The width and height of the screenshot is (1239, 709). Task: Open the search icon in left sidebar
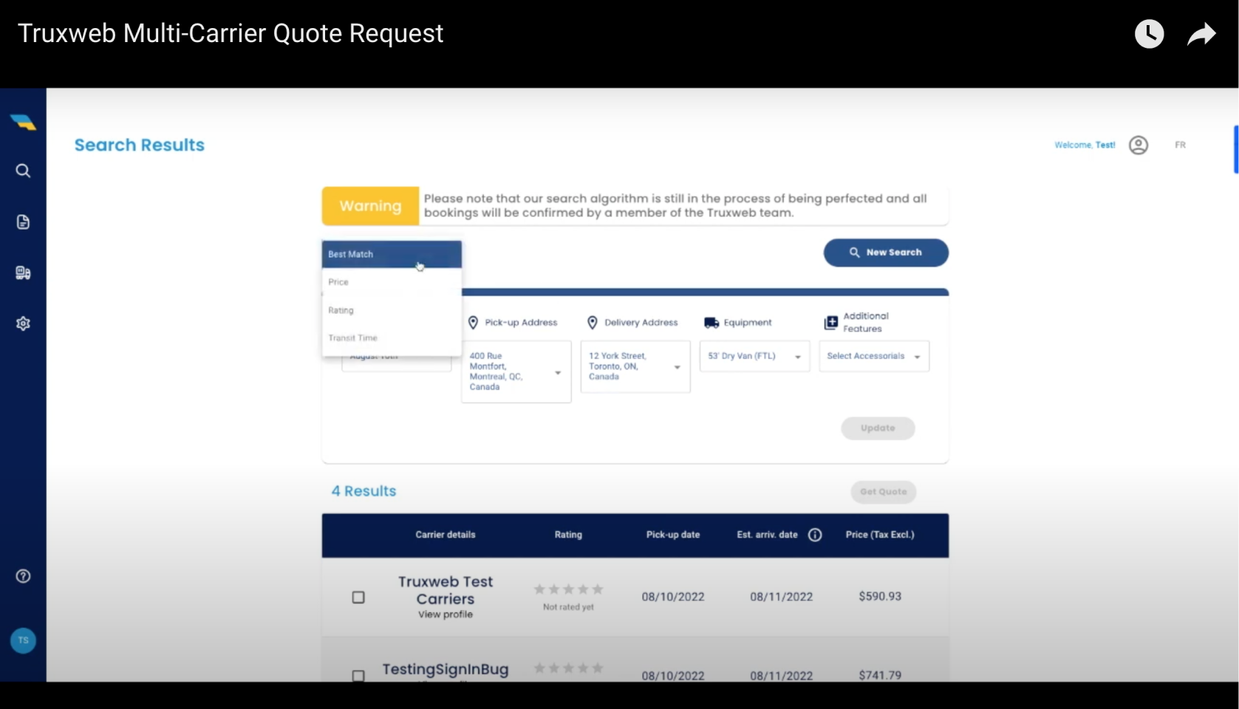[23, 171]
